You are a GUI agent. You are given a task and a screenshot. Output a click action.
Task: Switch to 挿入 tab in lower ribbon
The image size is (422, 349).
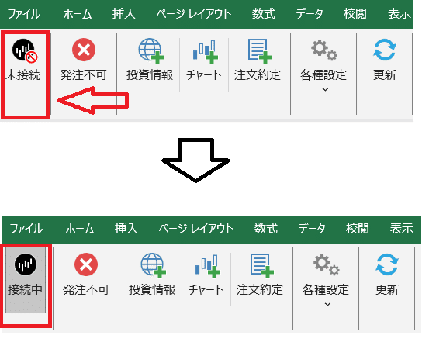tap(126, 229)
